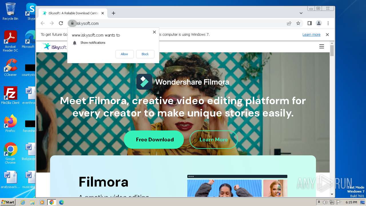Click the volume icon in tray
366x206 pixels.
[x=325, y=202]
